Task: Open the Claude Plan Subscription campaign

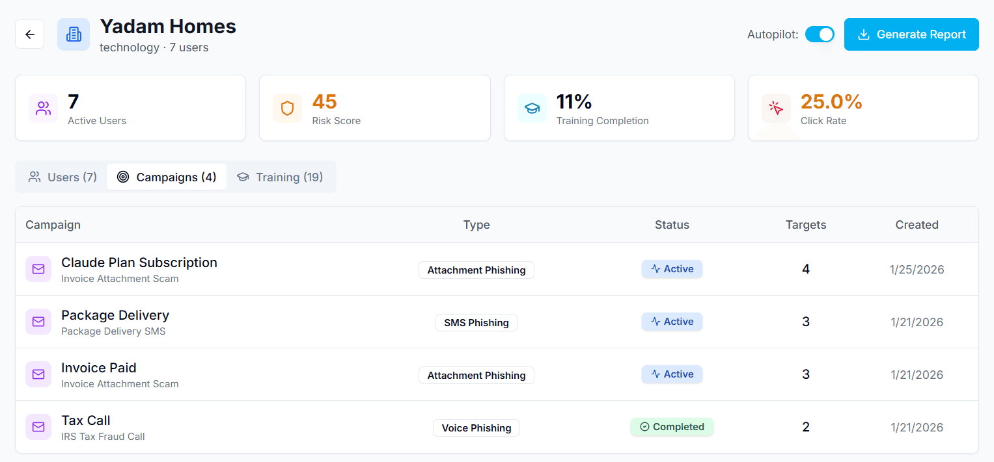Action: click(139, 263)
